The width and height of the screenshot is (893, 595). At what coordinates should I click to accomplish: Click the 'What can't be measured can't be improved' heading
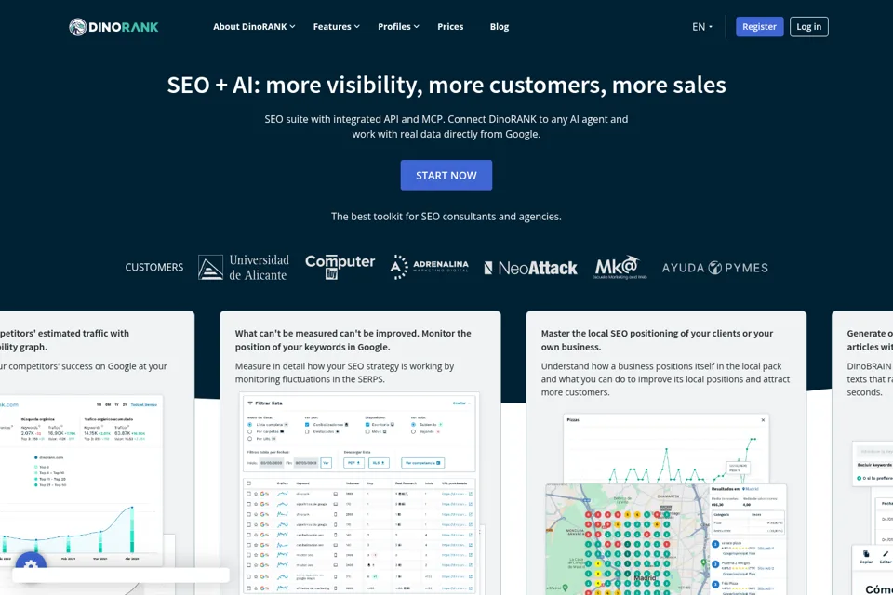tap(353, 340)
